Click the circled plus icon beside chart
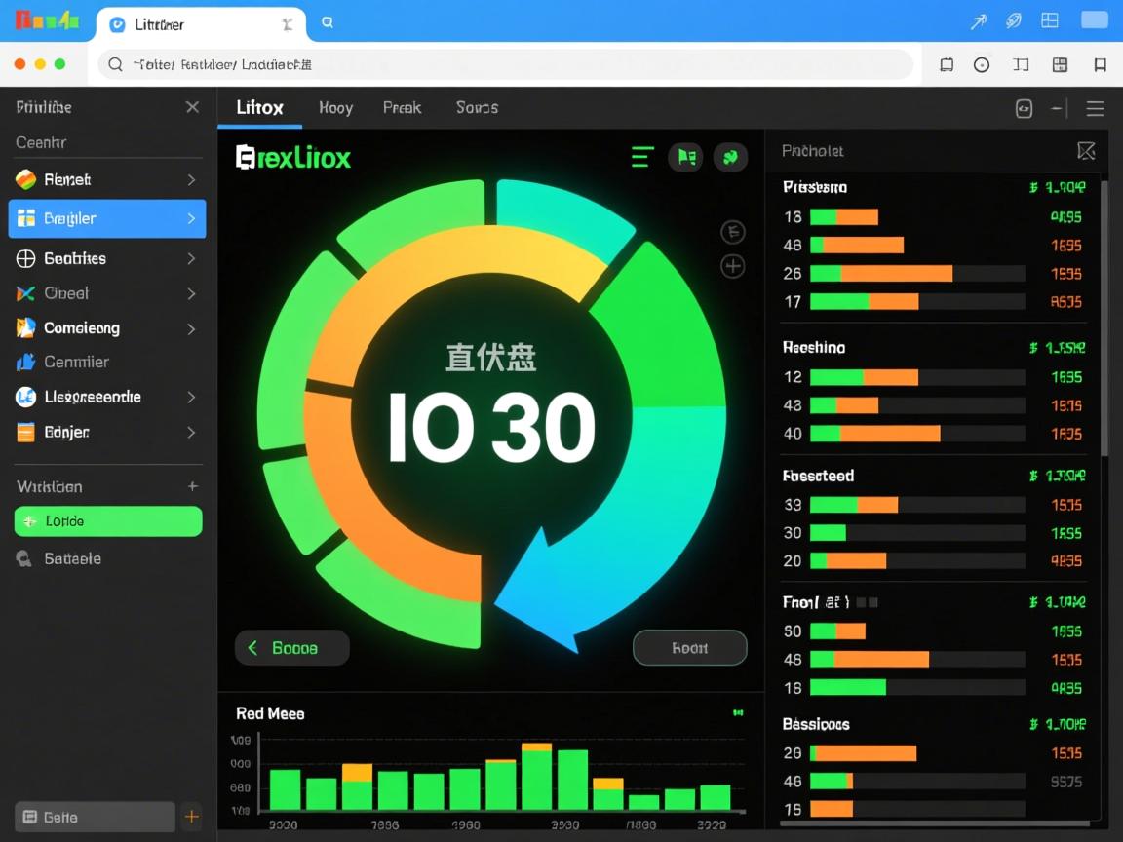This screenshot has width=1123, height=842. [732, 266]
